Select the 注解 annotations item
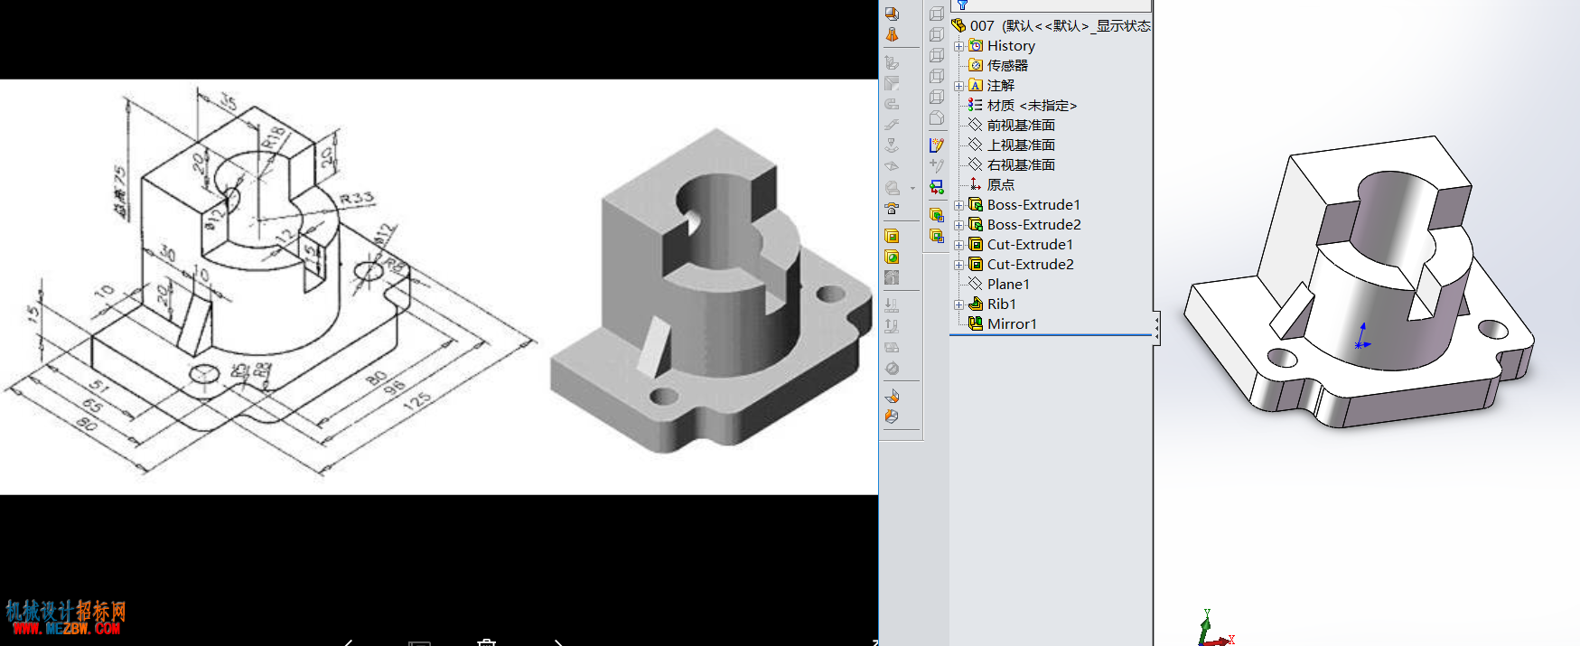1580x646 pixels. (992, 86)
